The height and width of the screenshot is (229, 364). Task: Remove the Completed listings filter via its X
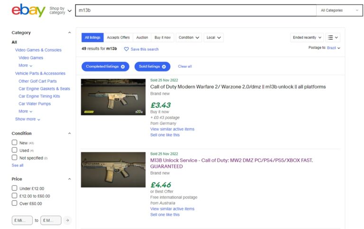click(123, 67)
